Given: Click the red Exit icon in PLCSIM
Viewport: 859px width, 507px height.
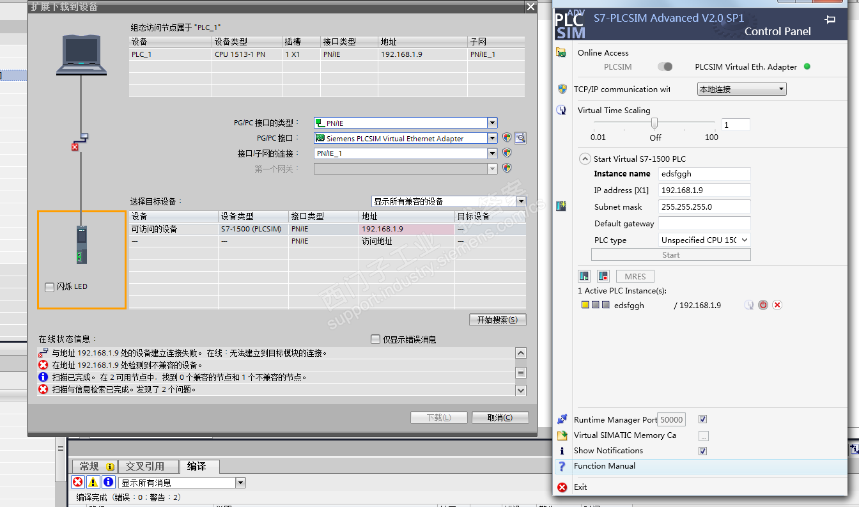Looking at the screenshot, I should (562, 487).
